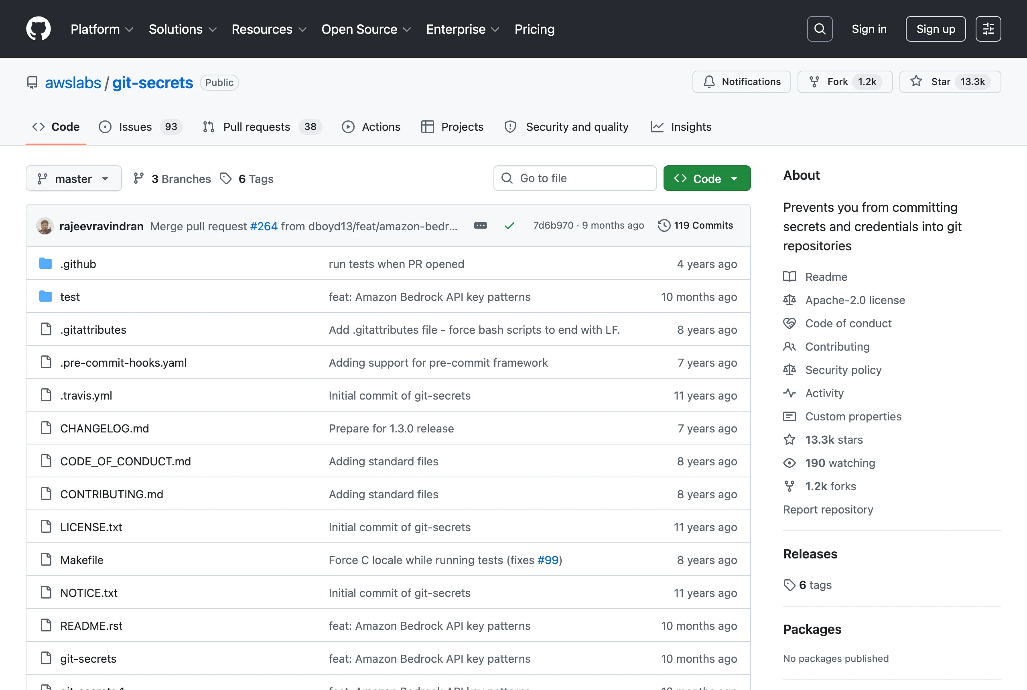Open the appearance settings sliders icon
This screenshot has height=690, width=1027.
coord(988,29)
